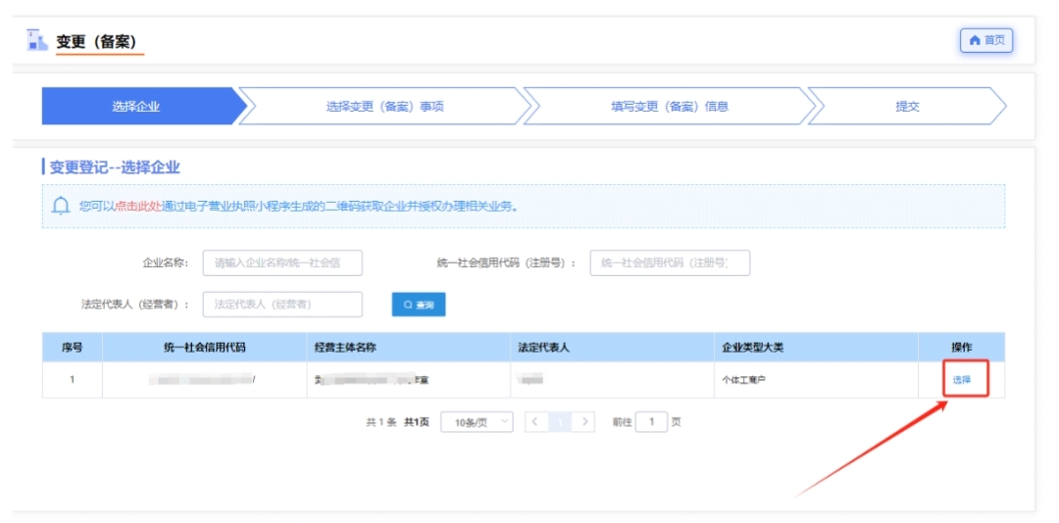
Task: Click the 法定代表人（经营者）input field
Action: [x=282, y=305]
